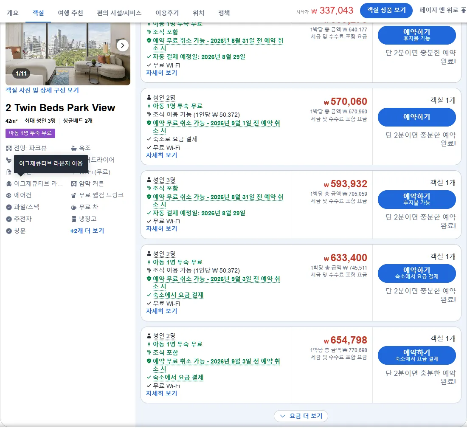Image resolution: width=467 pixels, height=428 pixels.
Task: Click the check icon beside 창문
Action: point(9,231)
